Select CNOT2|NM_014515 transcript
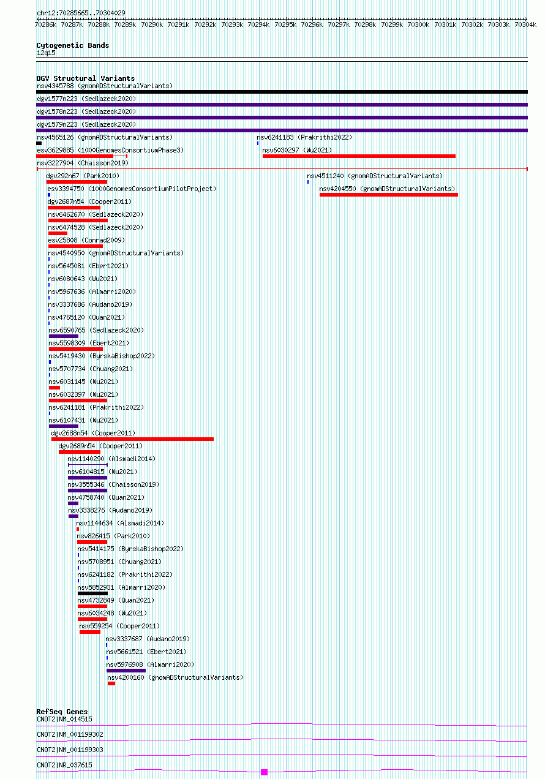Viewport: 545px width, 779px height. (64, 719)
